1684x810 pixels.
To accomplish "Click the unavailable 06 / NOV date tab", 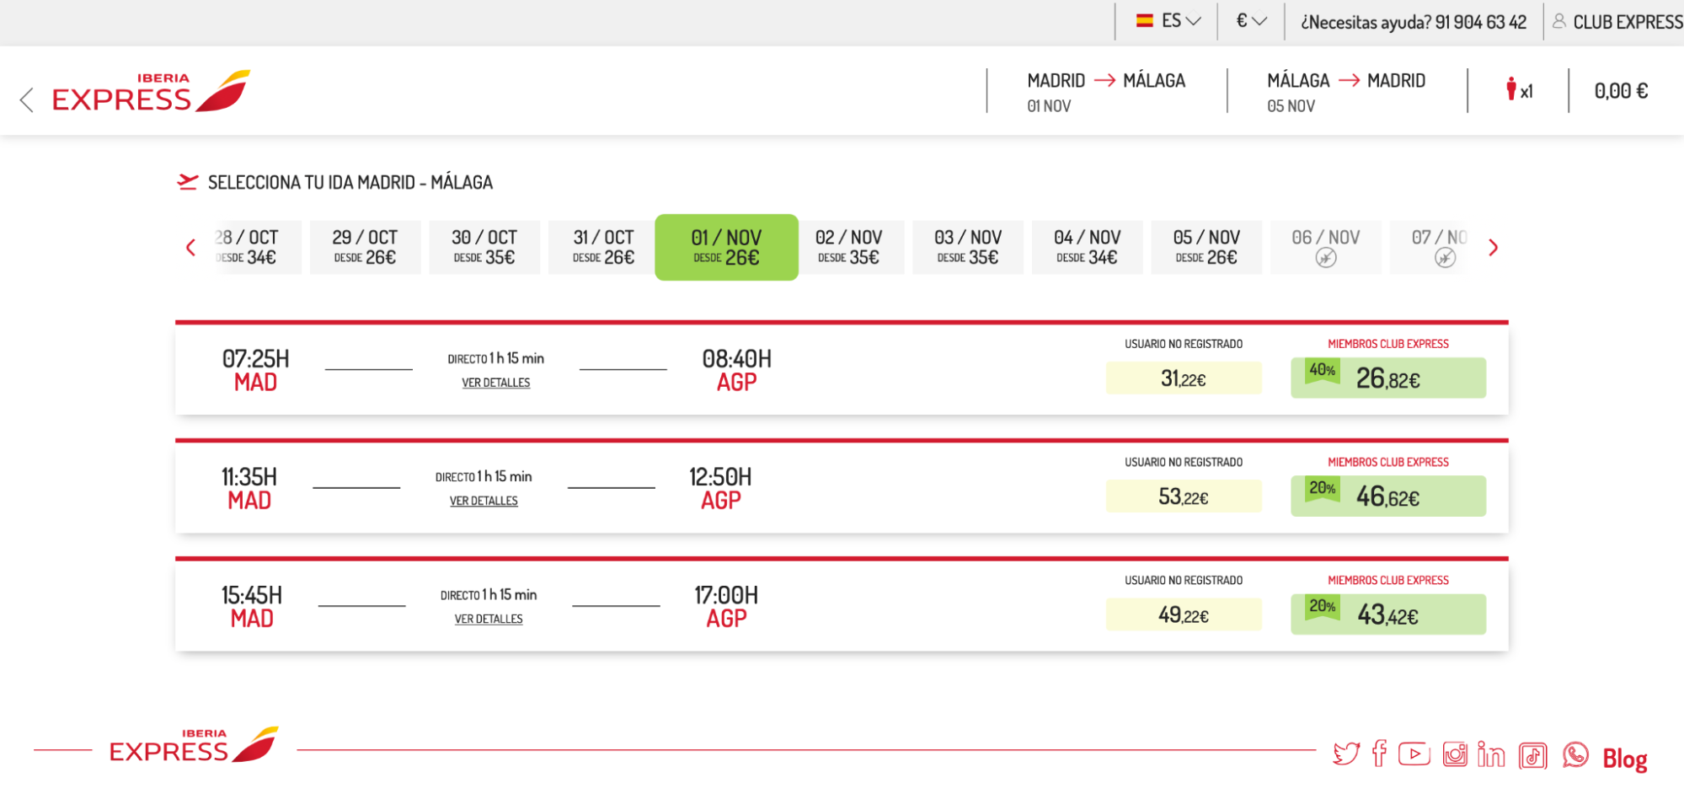I will [1326, 247].
